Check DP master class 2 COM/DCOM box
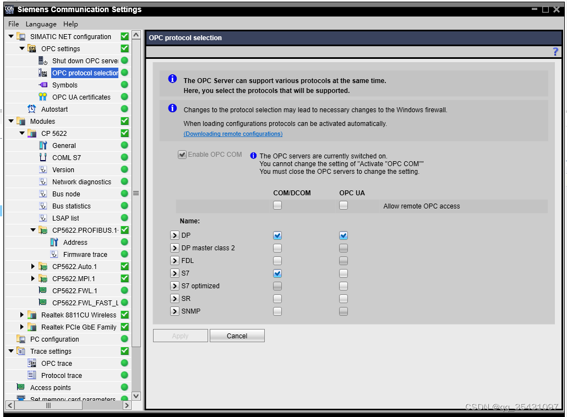 click(277, 248)
